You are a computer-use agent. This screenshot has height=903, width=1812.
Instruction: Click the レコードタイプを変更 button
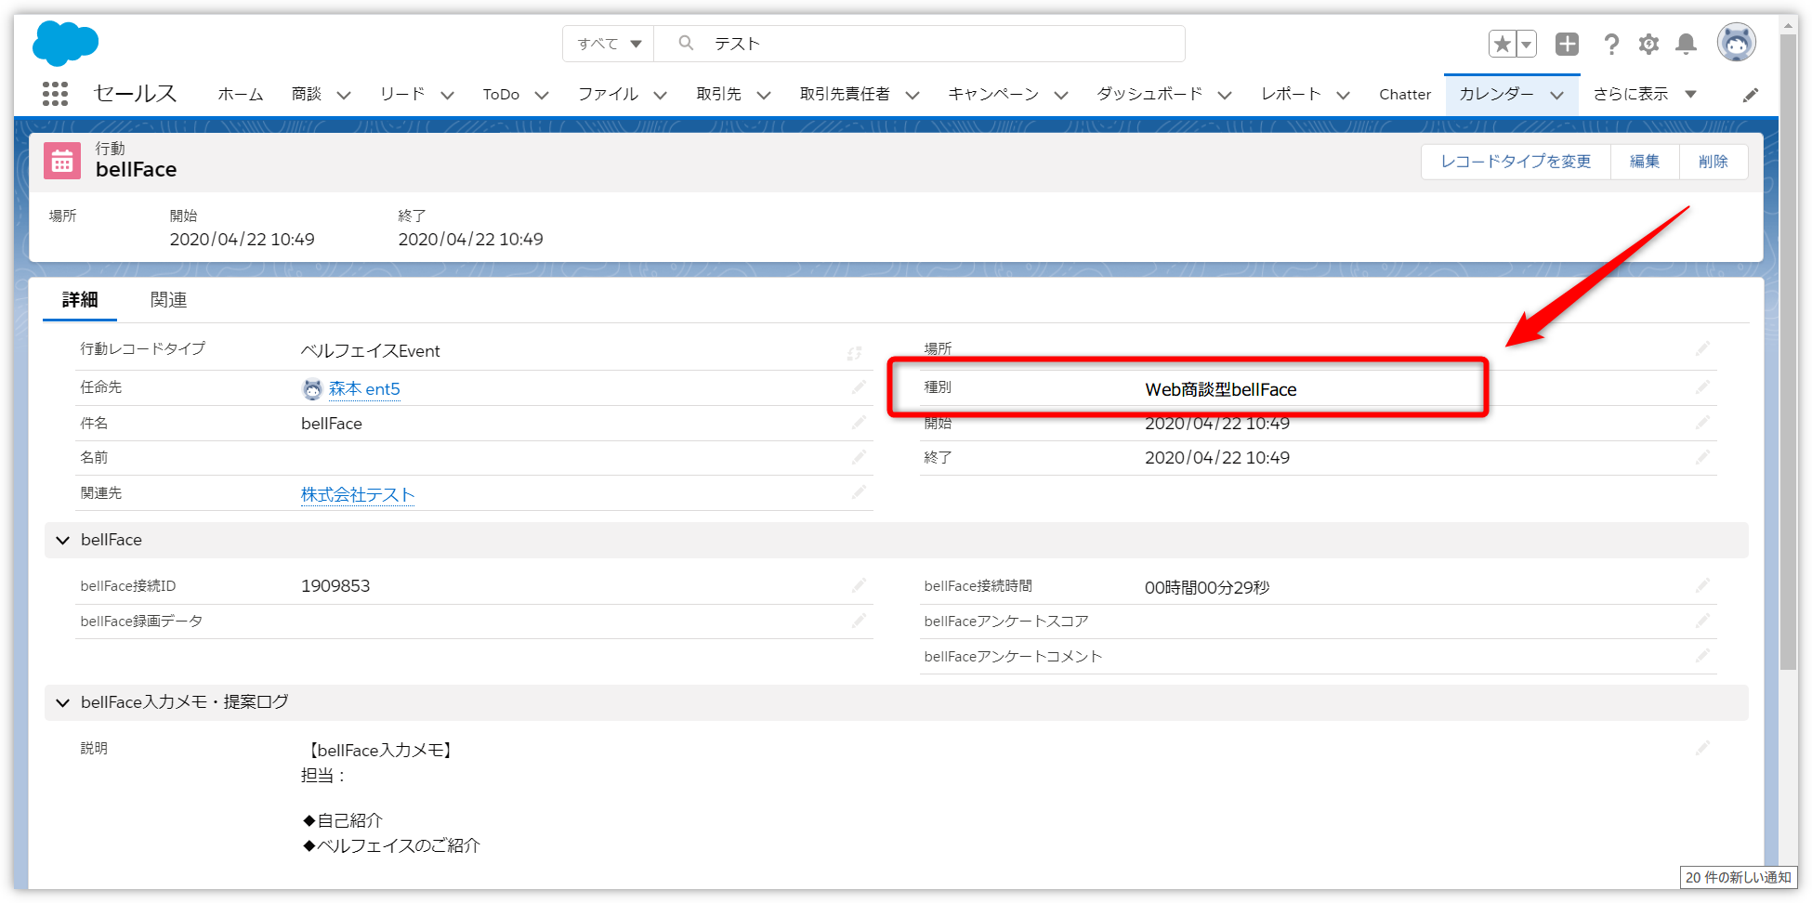[x=1516, y=162]
